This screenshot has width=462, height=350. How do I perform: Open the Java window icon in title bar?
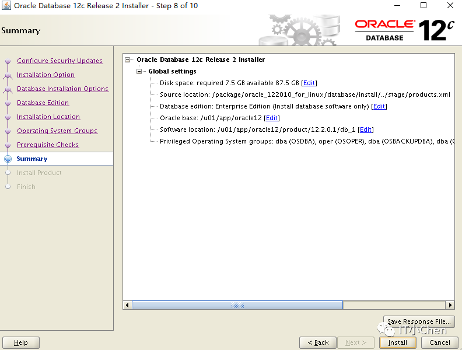[x=6, y=5]
